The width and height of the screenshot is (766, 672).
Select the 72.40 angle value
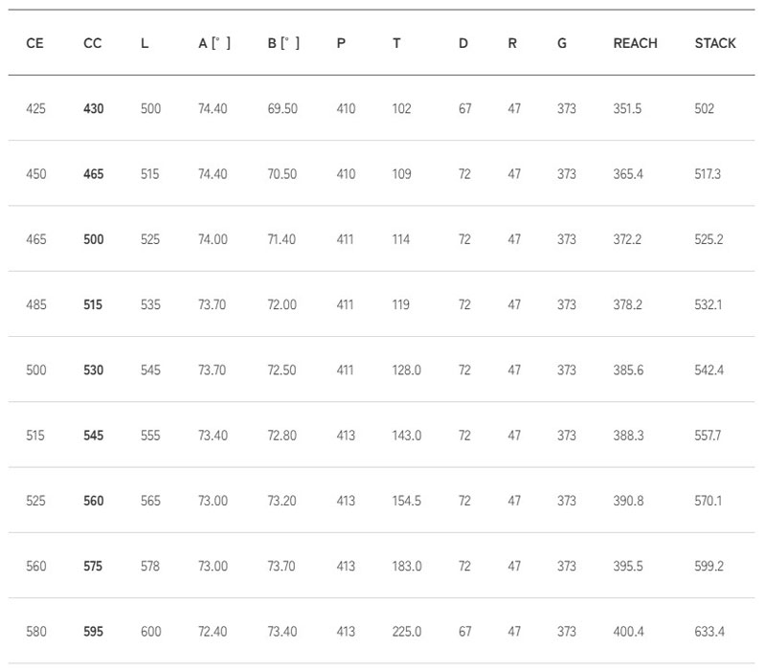(x=213, y=632)
